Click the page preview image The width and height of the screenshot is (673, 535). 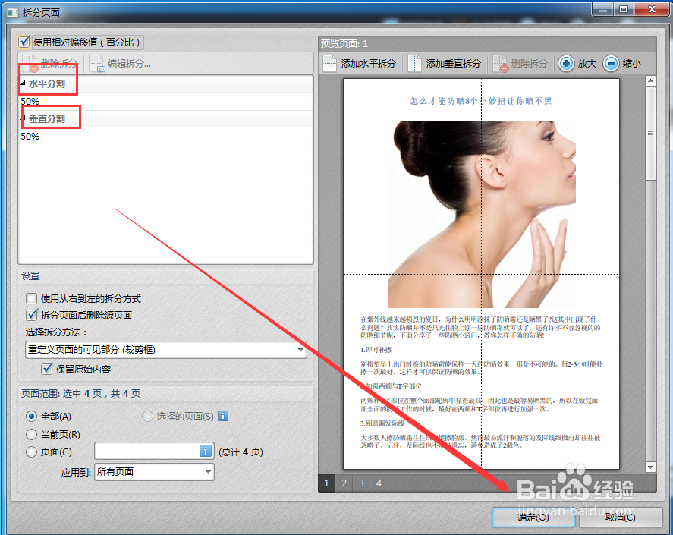(x=481, y=274)
